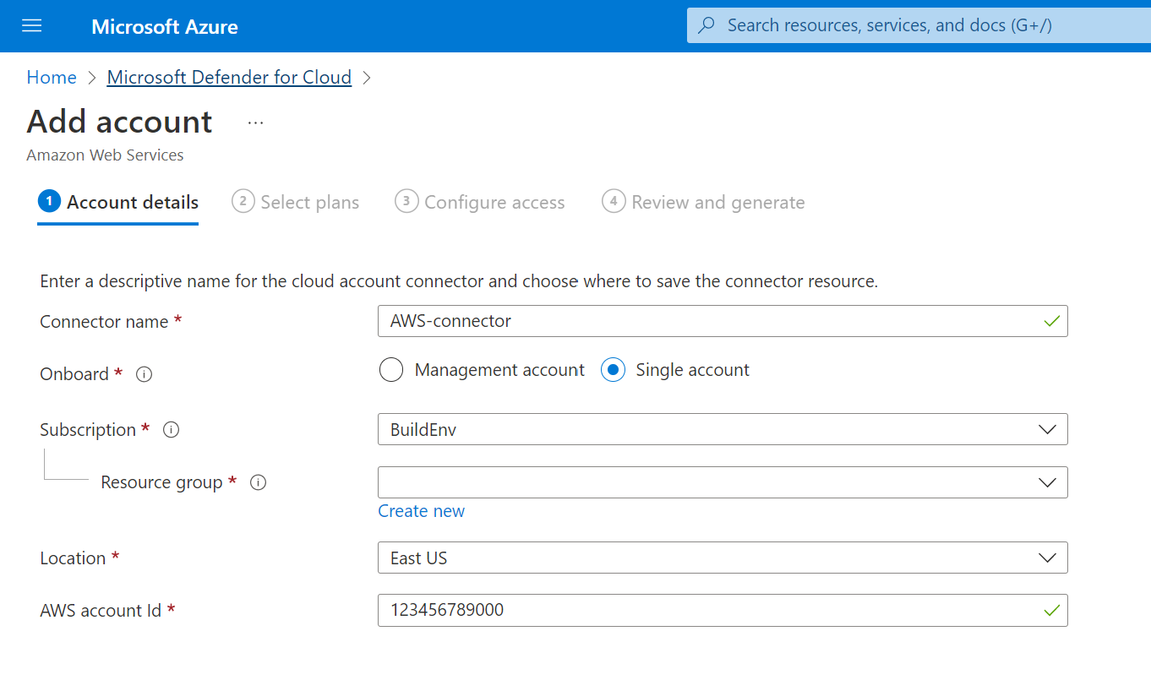Viewport: 1151px width, 691px height.
Task: Show info tooltip for Onboard
Action: pyautogui.click(x=145, y=374)
